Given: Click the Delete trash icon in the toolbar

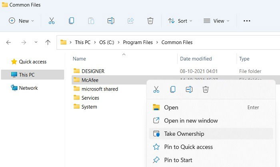Looking at the screenshot, I should [150, 21].
